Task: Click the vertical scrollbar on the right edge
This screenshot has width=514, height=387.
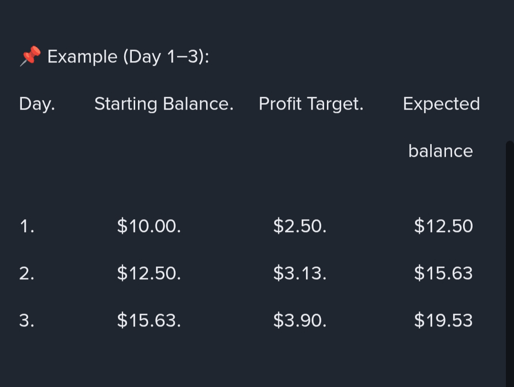Action: pos(510,262)
